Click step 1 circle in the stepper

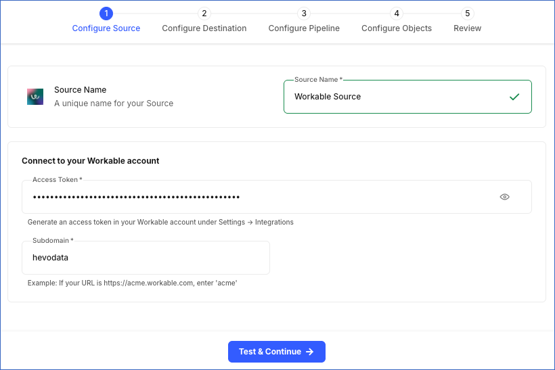(106, 14)
